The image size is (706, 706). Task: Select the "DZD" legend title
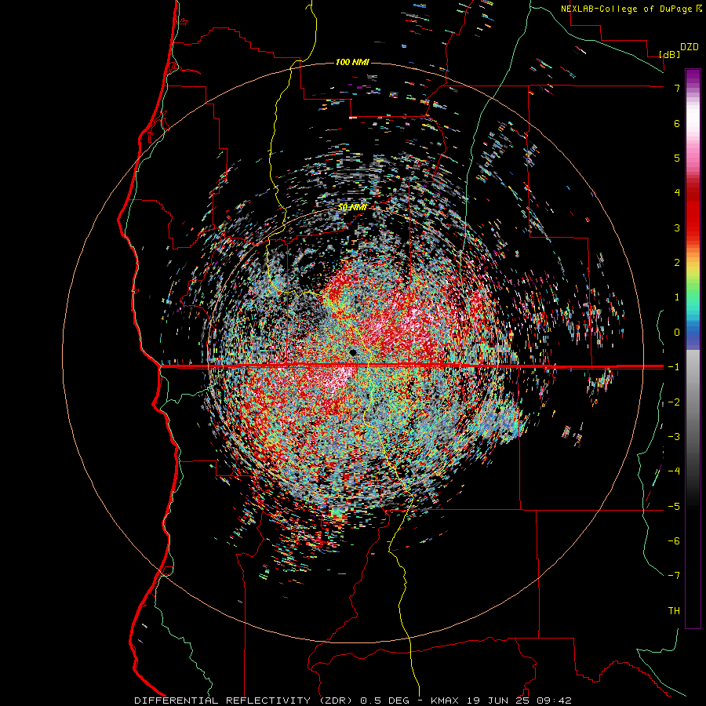[690, 47]
